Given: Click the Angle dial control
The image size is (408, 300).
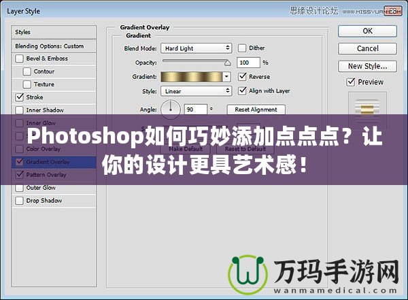Looking at the screenshot, I should coord(171,110).
